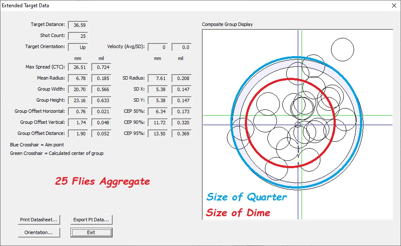Image resolution: width=401 pixels, height=246 pixels.
Task: Click the 'Extended Target Data' window title
Action: tap(25, 6)
